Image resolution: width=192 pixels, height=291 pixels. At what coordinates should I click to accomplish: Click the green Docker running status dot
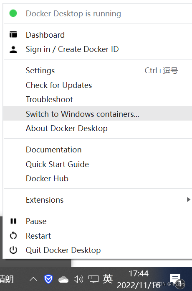point(13,13)
